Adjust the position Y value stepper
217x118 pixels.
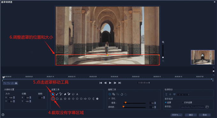pos(30,101)
